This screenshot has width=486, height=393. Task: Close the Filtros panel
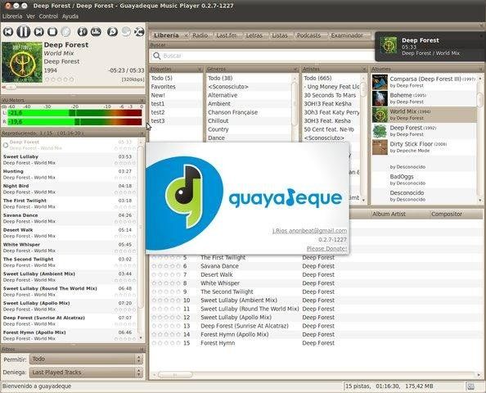pos(142,350)
